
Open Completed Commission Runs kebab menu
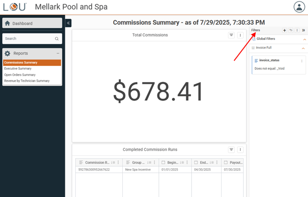click(x=240, y=150)
